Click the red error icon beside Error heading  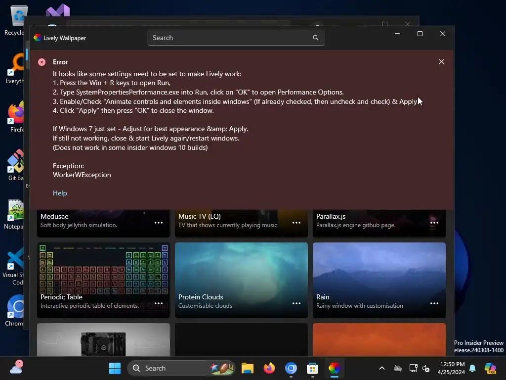[x=42, y=62]
